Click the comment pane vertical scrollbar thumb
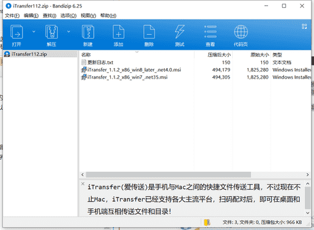The image size is (314, 230). (307, 197)
